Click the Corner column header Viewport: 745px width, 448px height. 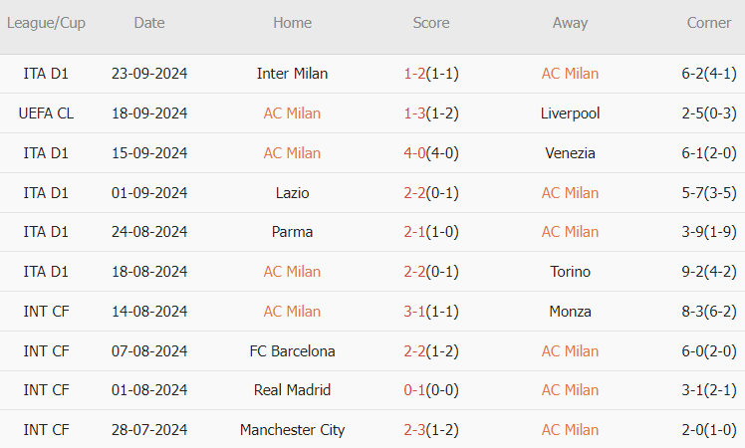709,23
